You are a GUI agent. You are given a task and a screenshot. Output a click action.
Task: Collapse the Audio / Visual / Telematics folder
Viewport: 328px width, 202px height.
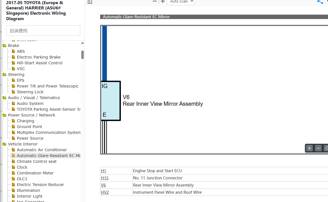coord(4,98)
